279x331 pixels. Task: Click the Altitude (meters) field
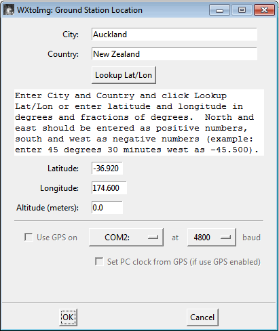[107, 207]
